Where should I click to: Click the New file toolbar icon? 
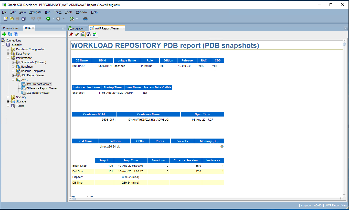coord(6,18)
